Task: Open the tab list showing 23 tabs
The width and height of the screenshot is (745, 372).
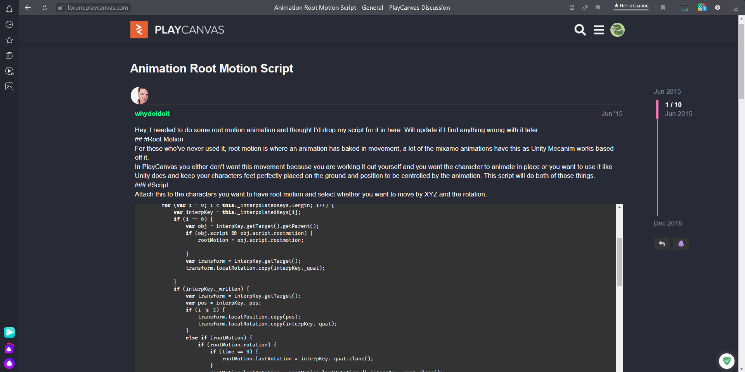Action: [9, 86]
